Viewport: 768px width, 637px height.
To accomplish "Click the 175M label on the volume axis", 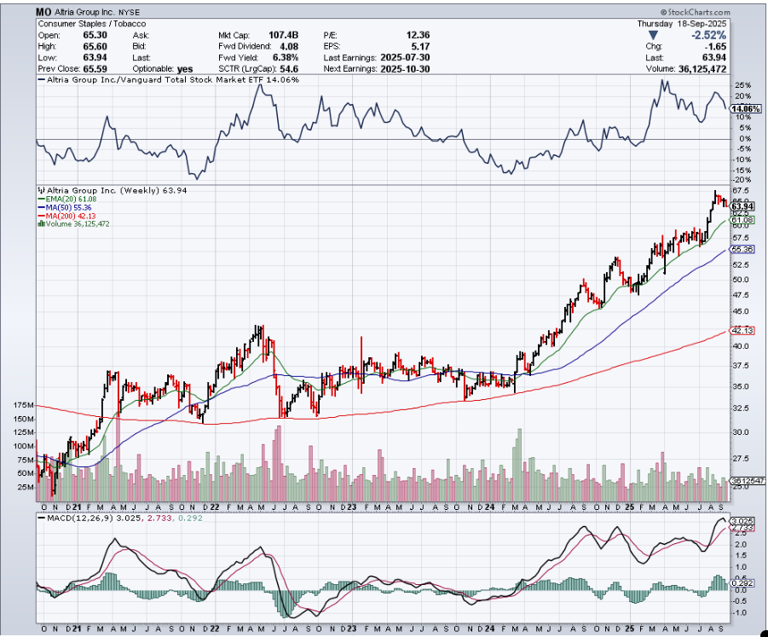I will click(24, 406).
